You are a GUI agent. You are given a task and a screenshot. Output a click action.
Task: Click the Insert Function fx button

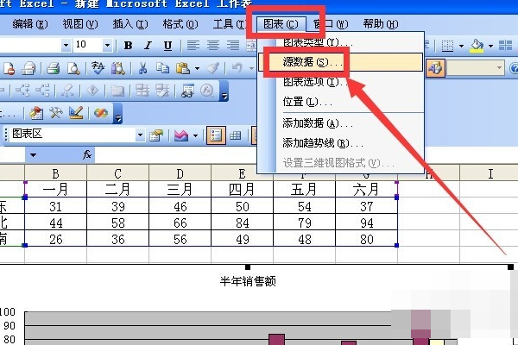(x=87, y=154)
